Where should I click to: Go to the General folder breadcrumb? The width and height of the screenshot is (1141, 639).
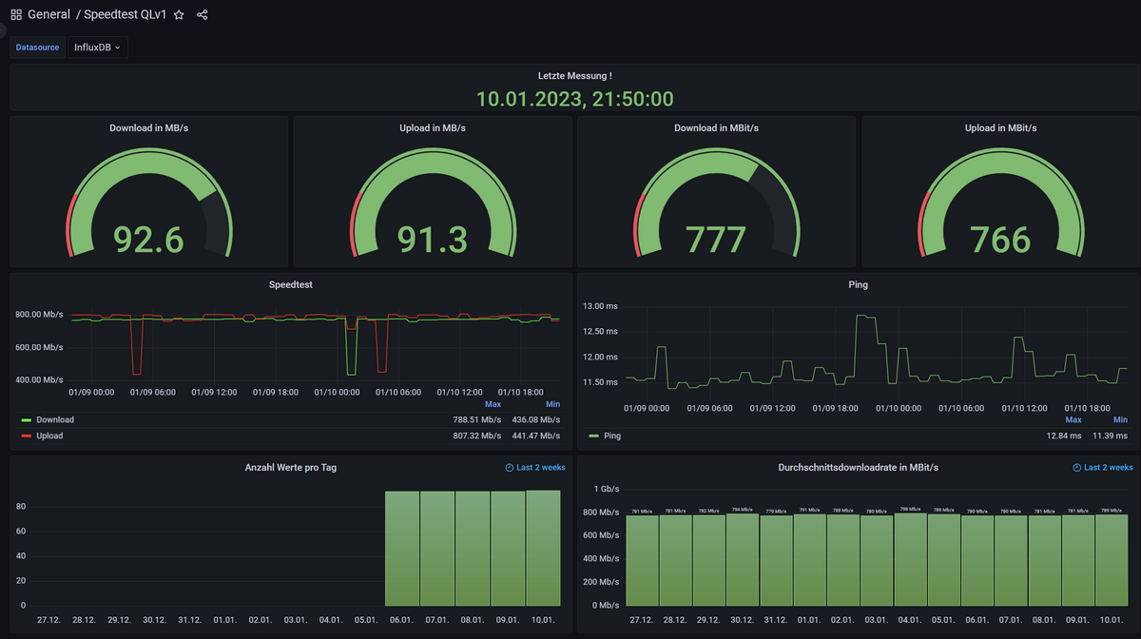click(48, 15)
